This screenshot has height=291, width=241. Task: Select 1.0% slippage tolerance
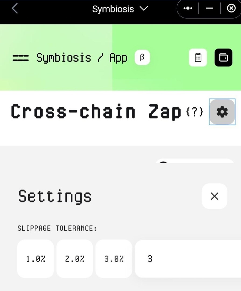(x=36, y=258)
